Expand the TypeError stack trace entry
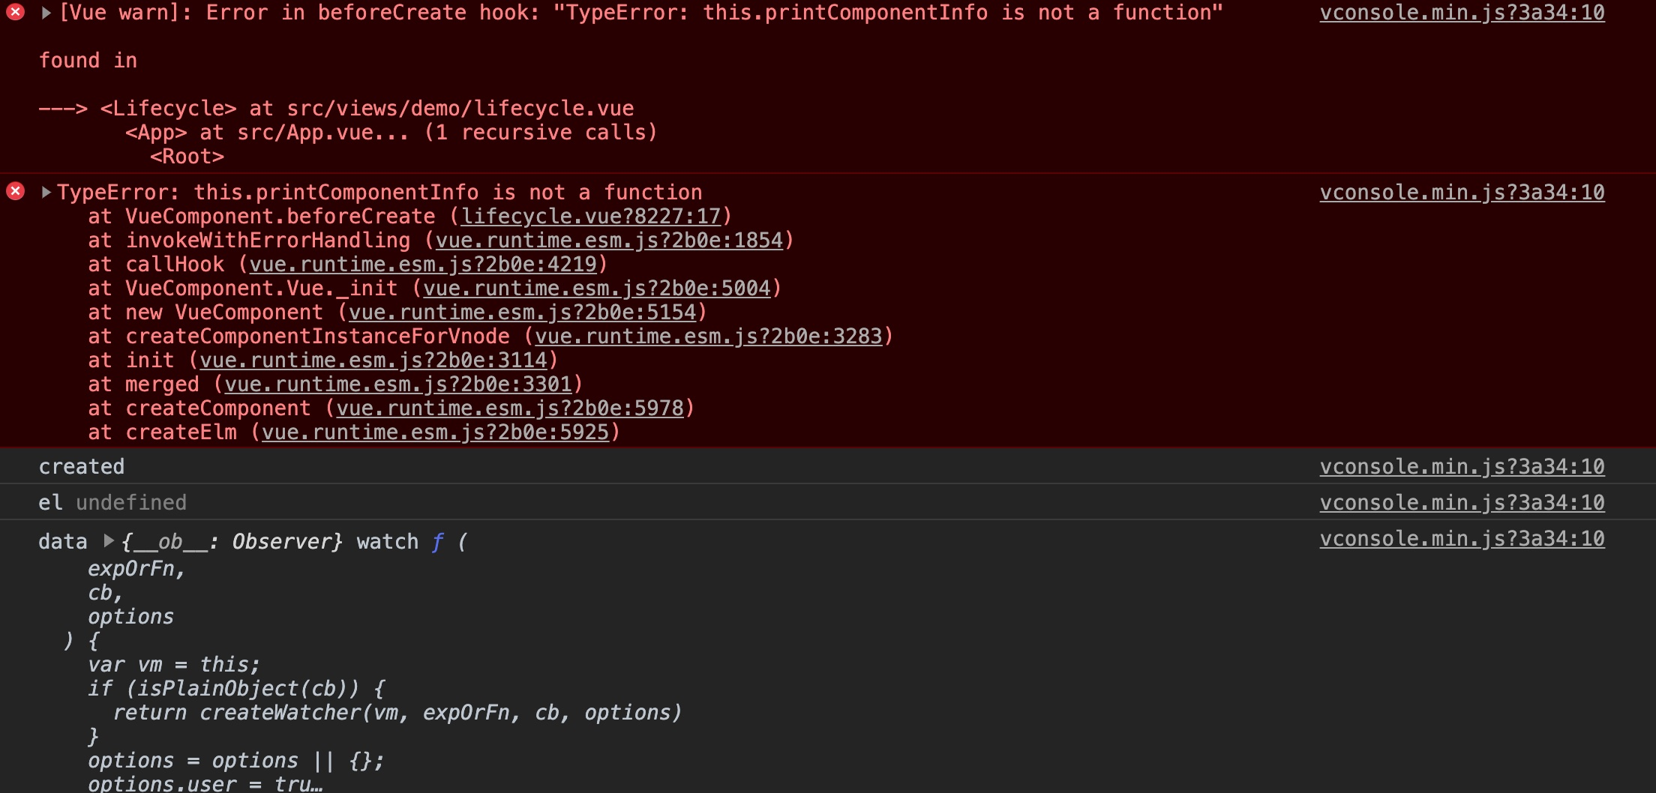Image resolution: width=1656 pixels, height=793 pixels. (46, 192)
